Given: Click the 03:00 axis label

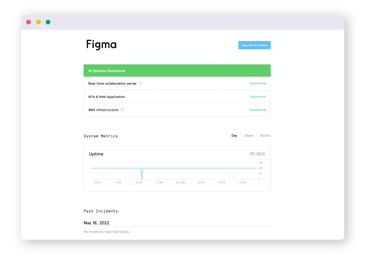Looking at the screenshot, I should pos(201,182).
